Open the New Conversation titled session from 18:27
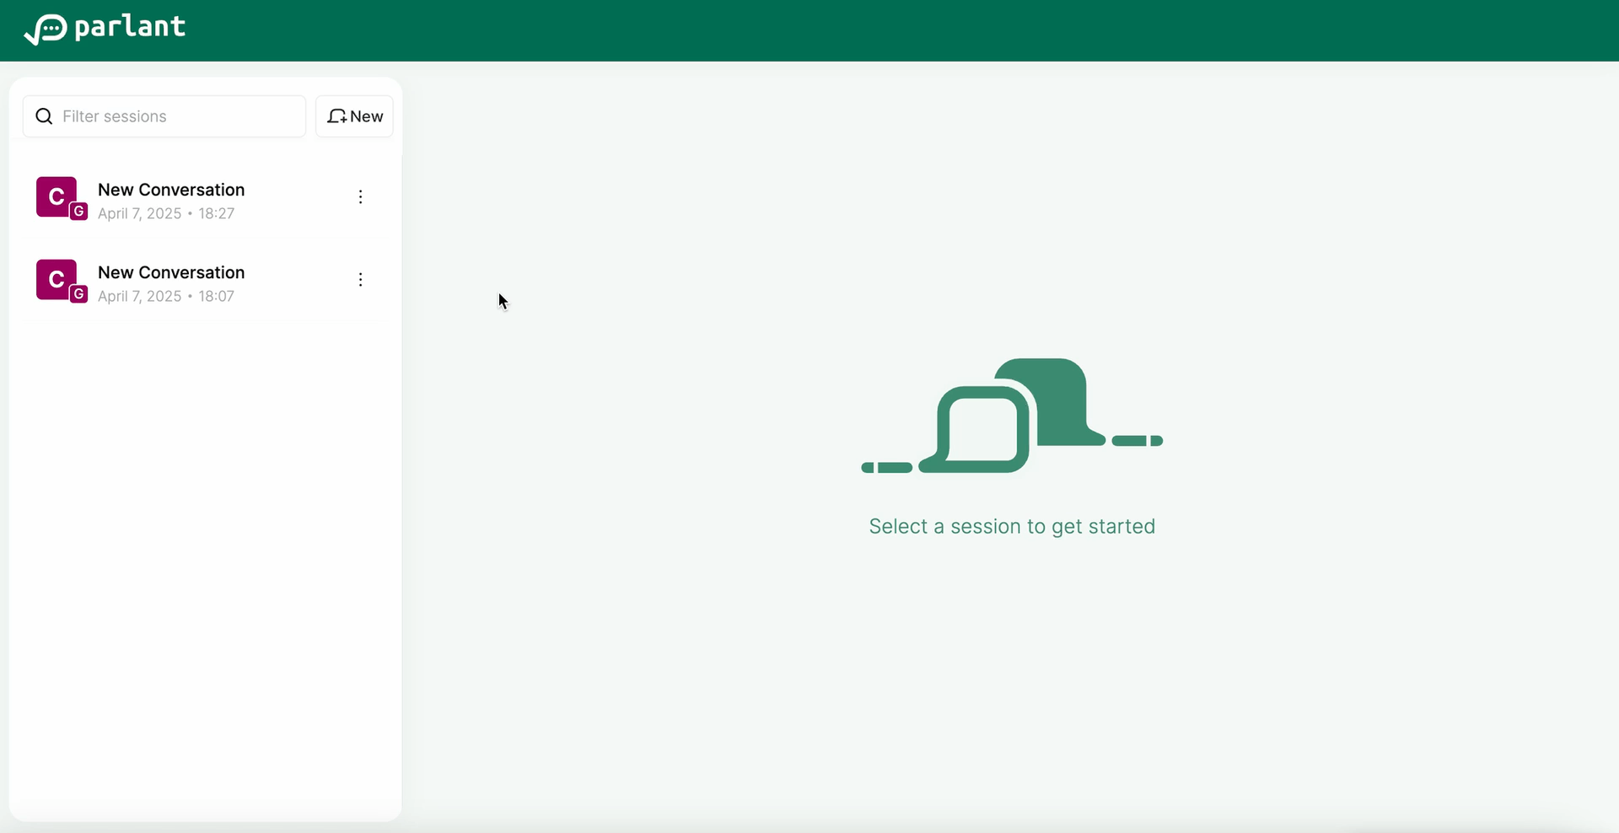The image size is (1619, 833). coord(171,190)
